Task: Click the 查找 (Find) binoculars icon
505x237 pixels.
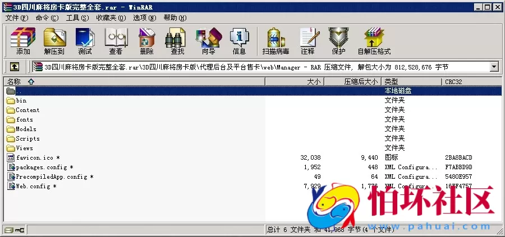Action: click(176, 38)
